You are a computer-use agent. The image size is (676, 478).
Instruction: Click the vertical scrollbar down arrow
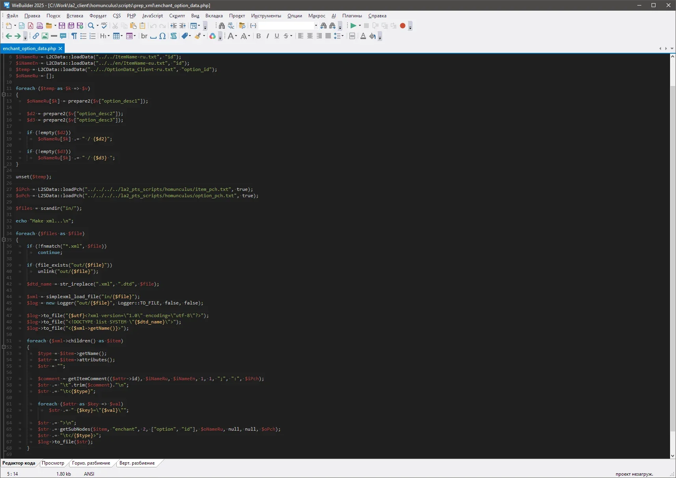pyautogui.click(x=673, y=456)
